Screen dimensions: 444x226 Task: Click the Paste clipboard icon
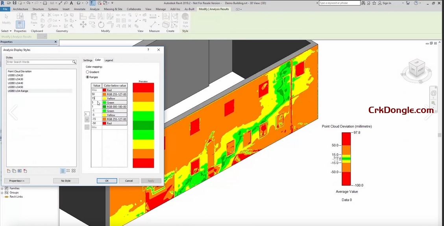click(34, 17)
